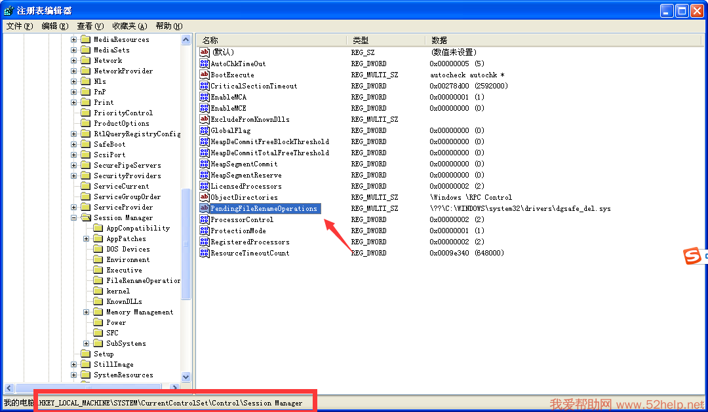This screenshot has width=708, height=412.
Task: Click the tree pane scroll down arrow
Action: click(186, 377)
